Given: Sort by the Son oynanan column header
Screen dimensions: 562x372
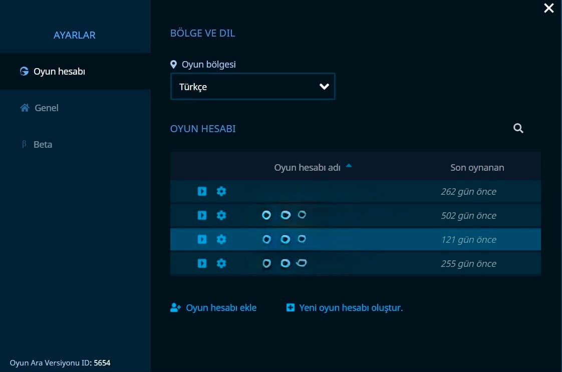Looking at the screenshot, I should coord(477,167).
